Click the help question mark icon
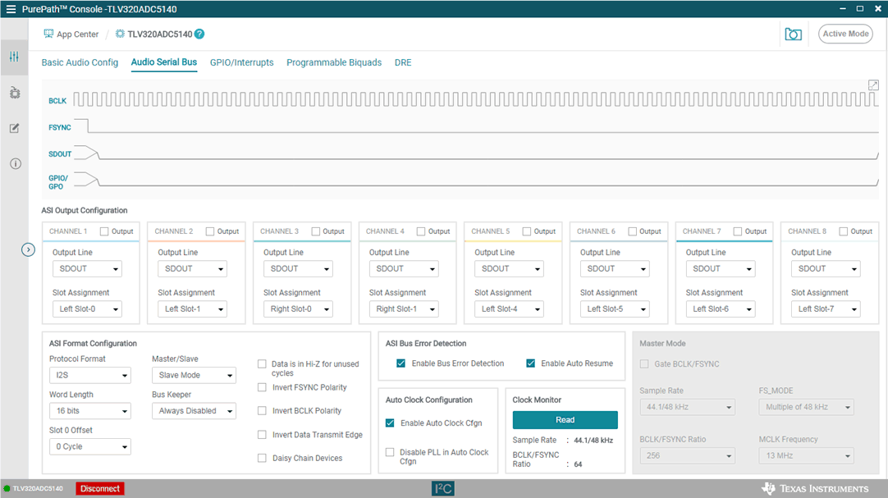Viewport: 888px width, 498px height. pyautogui.click(x=199, y=34)
